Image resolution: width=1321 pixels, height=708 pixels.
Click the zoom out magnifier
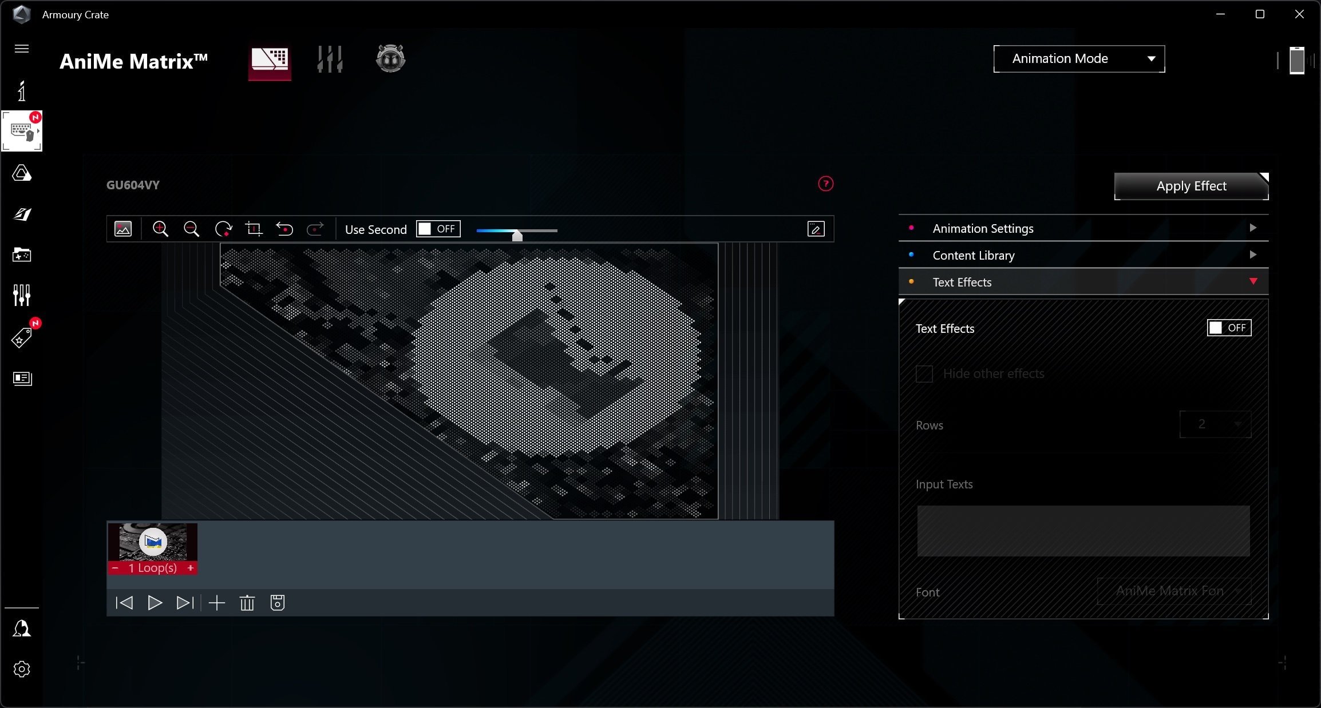[x=191, y=229]
